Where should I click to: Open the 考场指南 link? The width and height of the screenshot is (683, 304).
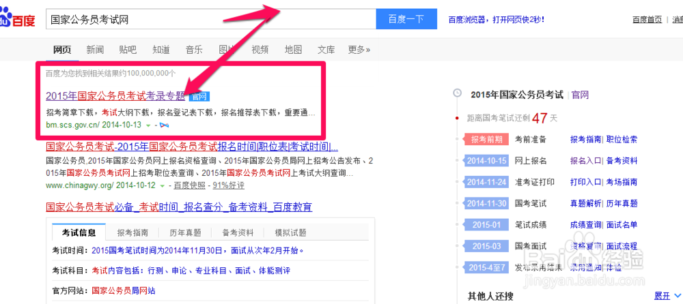click(x=622, y=182)
